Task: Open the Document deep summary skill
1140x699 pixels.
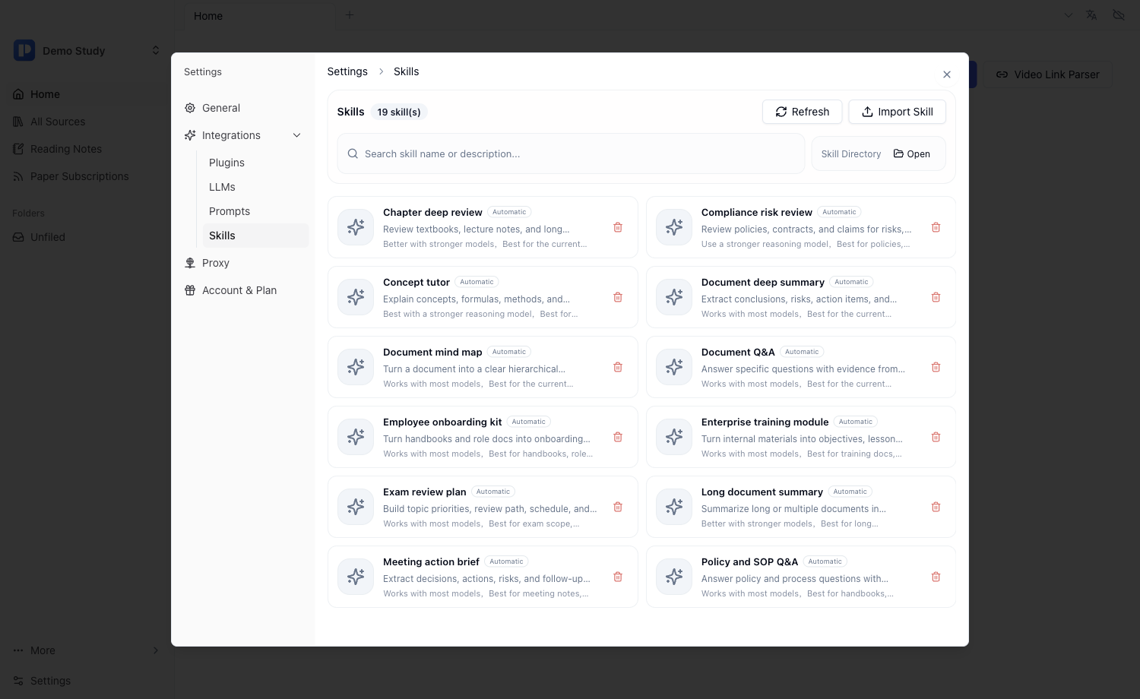Action: 801,297
